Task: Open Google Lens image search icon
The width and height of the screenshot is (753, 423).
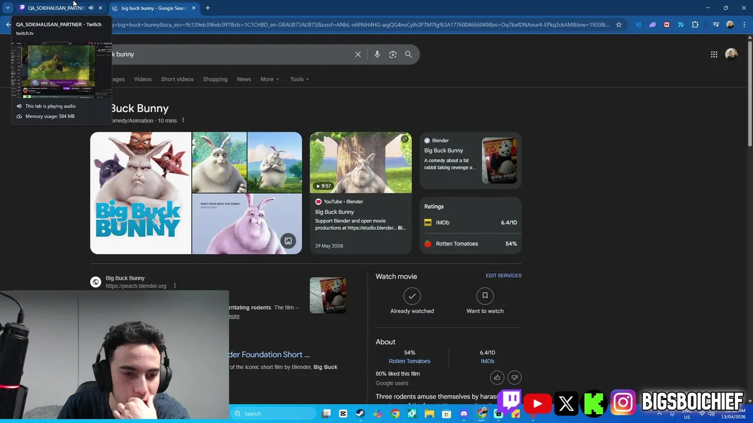Action: [x=393, y=54]
